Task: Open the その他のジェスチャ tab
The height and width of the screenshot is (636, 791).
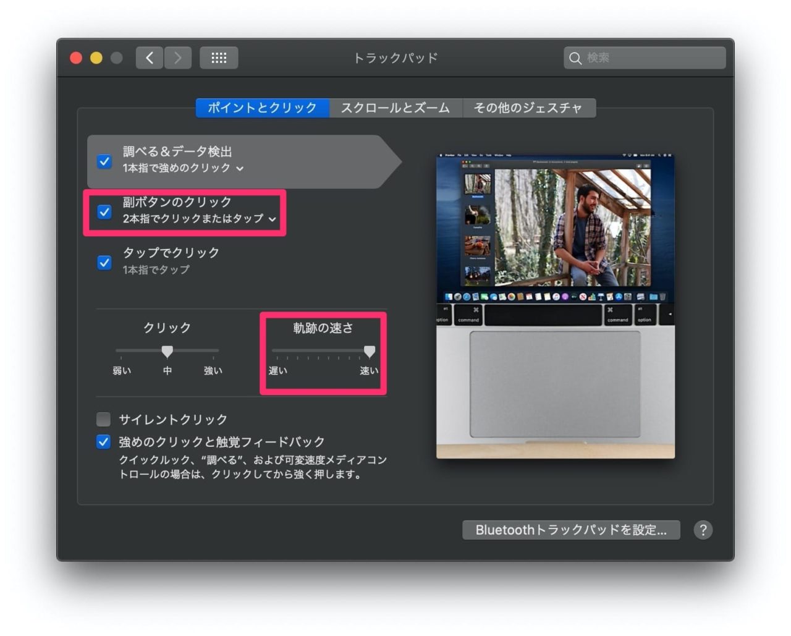Action: pyautogui.click(x=528, y=108)
